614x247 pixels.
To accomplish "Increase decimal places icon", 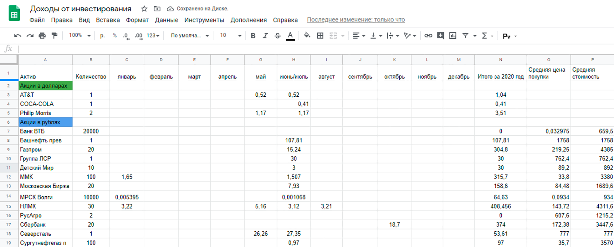I will 139,36.
